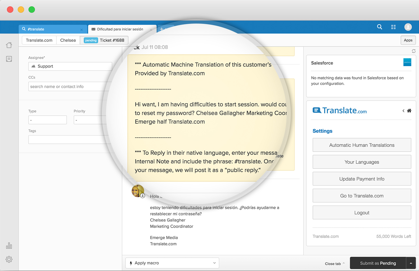419x271 pixels.
Task: Toggle the Apps panel button
Action: pyautogui.click(x=408, y=40)
